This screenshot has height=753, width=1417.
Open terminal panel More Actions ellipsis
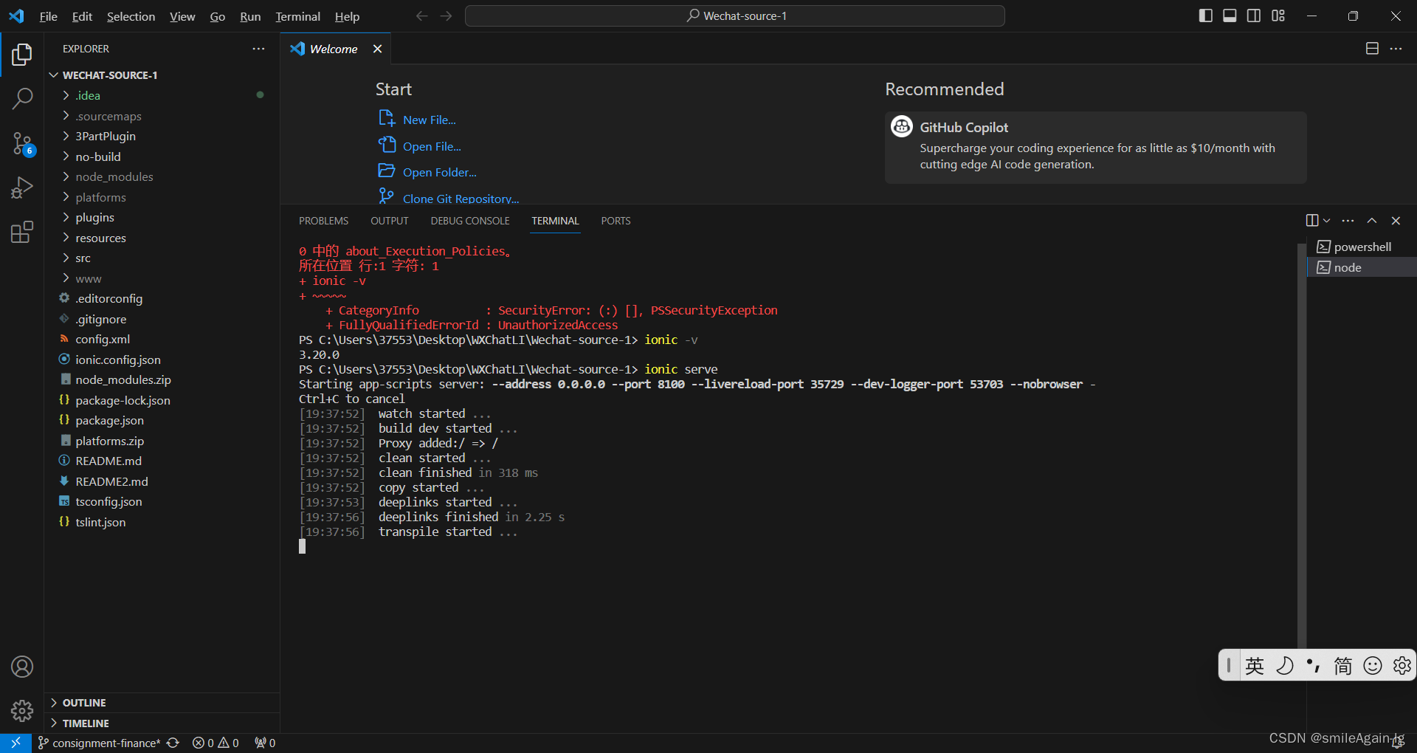coord(1348,221)
